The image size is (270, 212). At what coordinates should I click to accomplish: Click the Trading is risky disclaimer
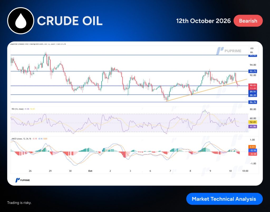pos(19,203)
